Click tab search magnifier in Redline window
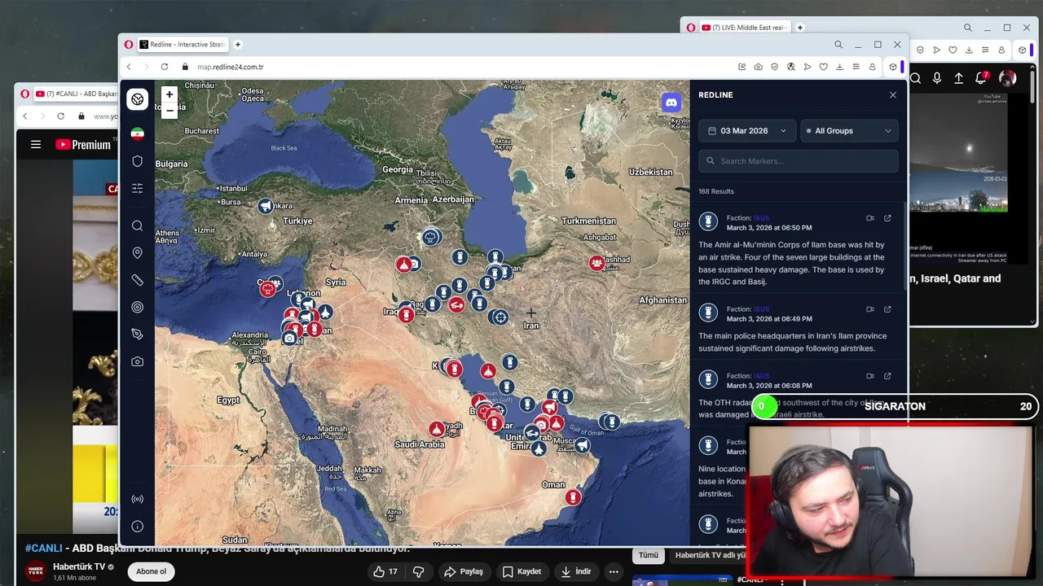The height and width of the screenshot is (586, 1043). click(838, 45)
